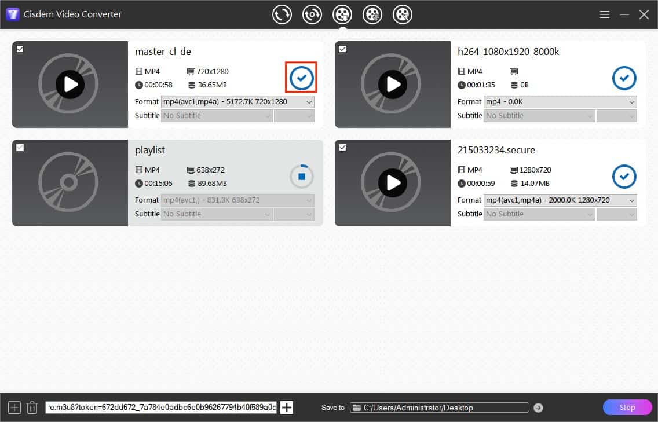The width and height of the screenshot is (658, 422).
Task: Play the master_cl_de video thumbnail
Action: coord(70,85)
